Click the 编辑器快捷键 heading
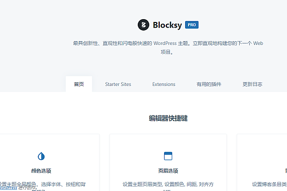287x191 pixels. coord(168,118)
